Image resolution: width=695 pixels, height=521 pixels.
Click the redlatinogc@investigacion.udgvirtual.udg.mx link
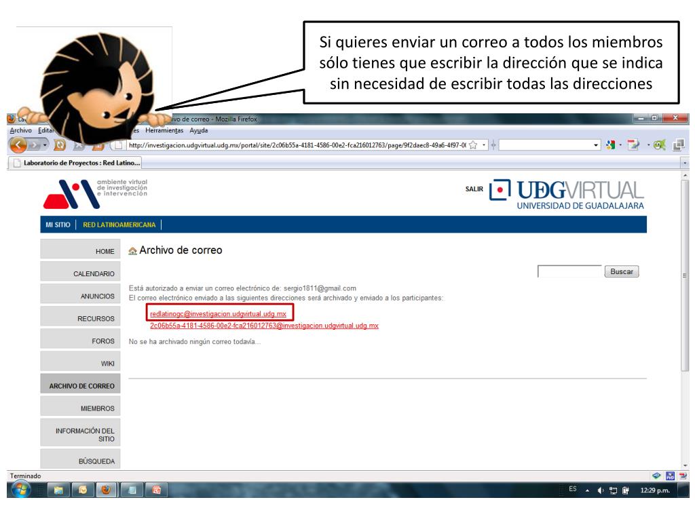point(218,313)
